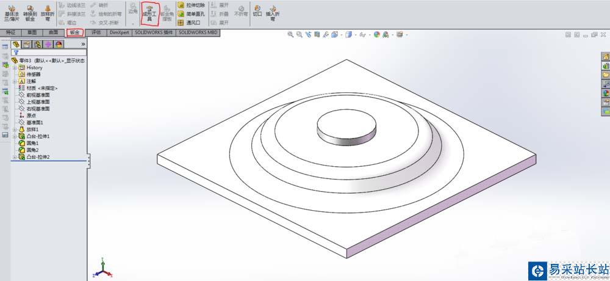Expand the 凸台-拉伸2 feature node
Image resolution: width=610 pixels, height=281 pixels.
(15, 156)
